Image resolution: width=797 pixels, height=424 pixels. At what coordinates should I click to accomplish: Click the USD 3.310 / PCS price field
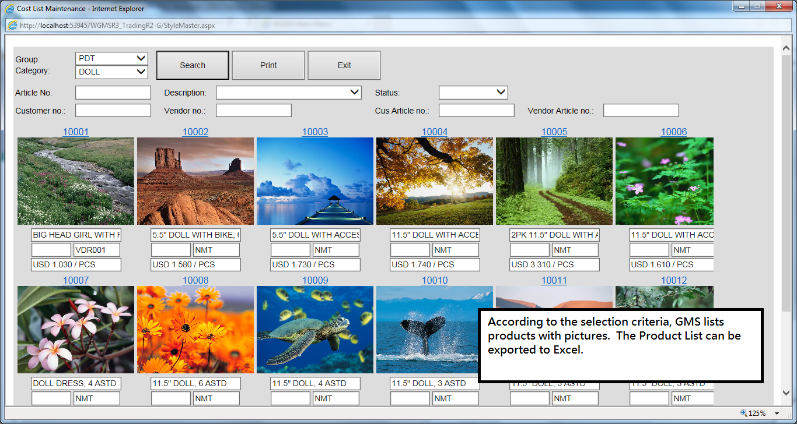[555, 264]
